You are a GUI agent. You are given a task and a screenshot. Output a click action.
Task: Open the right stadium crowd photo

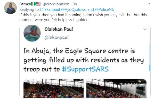pyautogui.click(x=116, y=88)
